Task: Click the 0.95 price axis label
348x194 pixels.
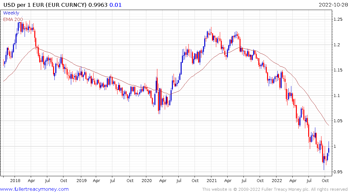Action: pyautogui.click(x=338, y=172)
